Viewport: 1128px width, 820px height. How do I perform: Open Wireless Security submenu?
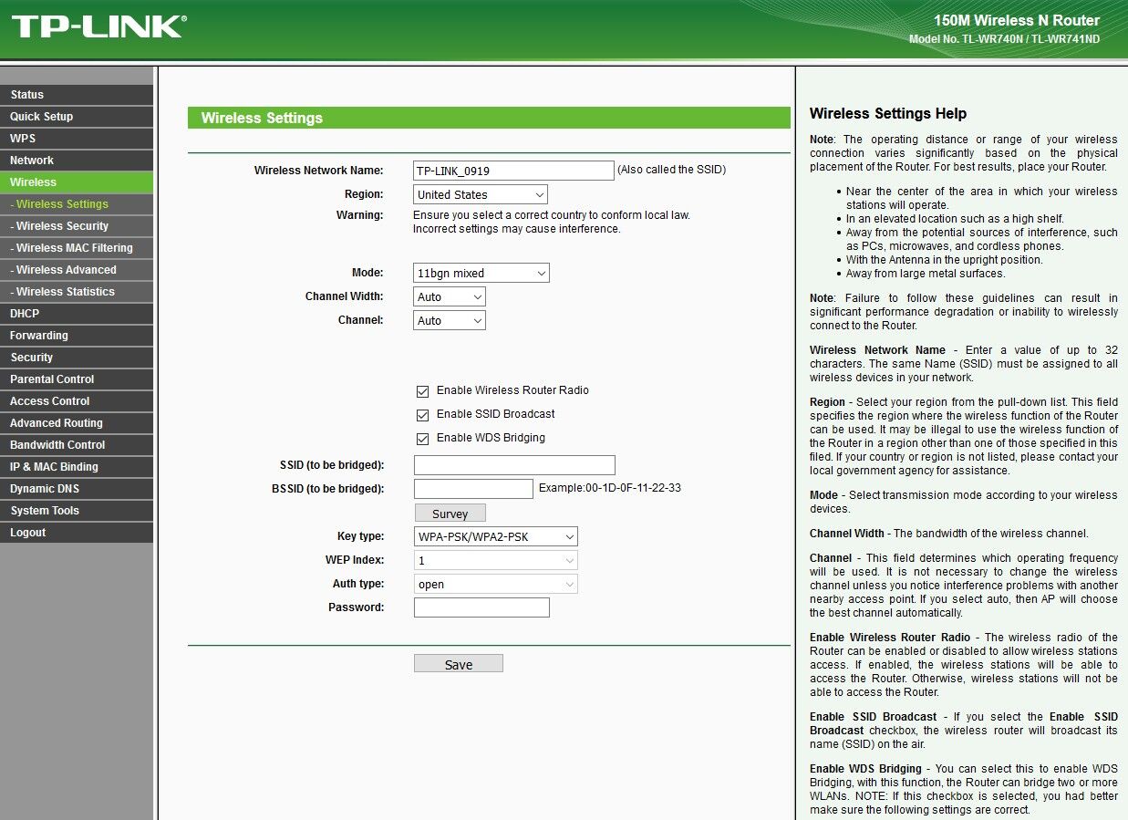coord(77,226)
